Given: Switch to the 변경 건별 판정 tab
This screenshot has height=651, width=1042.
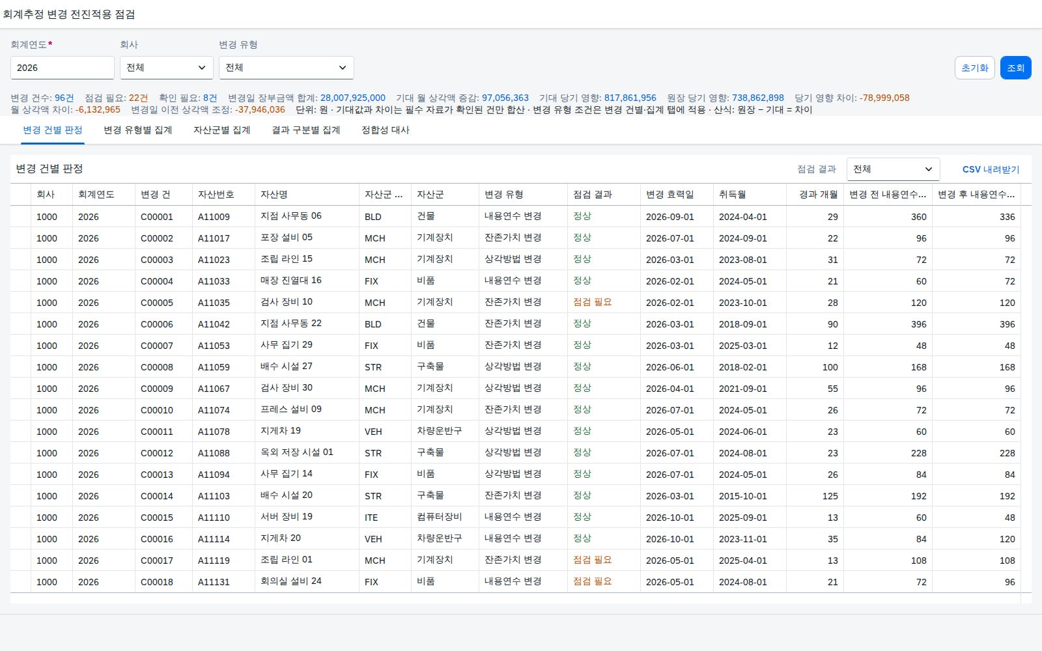Looking at the screenshot, I should click(53, 130).
